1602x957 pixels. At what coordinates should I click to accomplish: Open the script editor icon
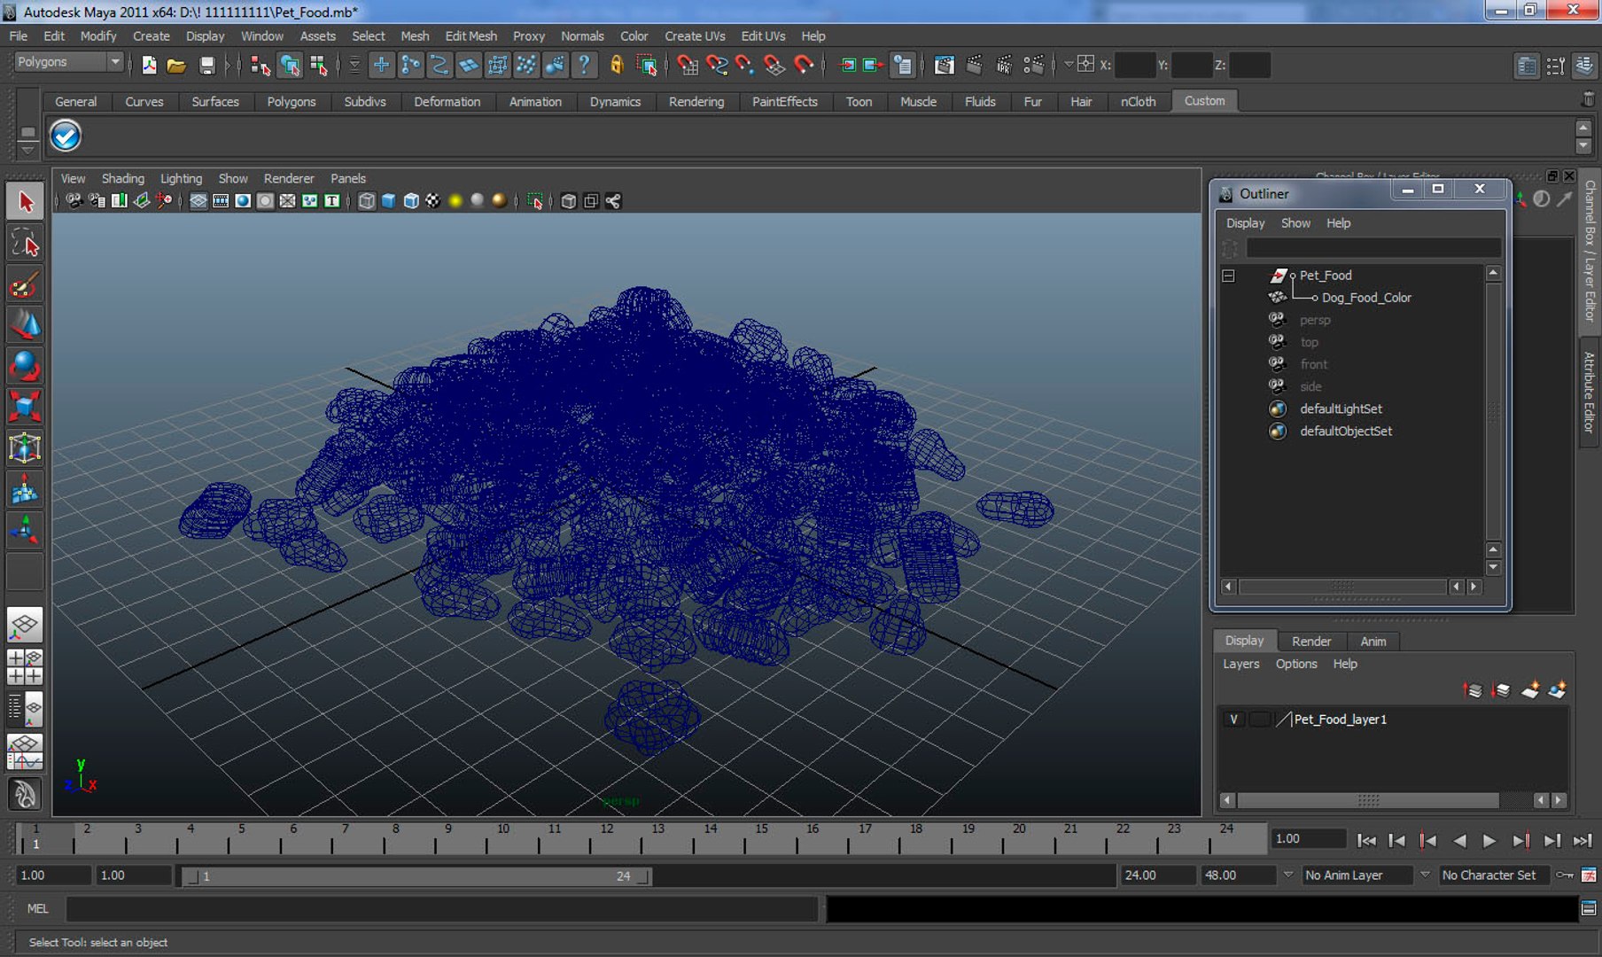pyautogui.click(x=1589, y=908)
